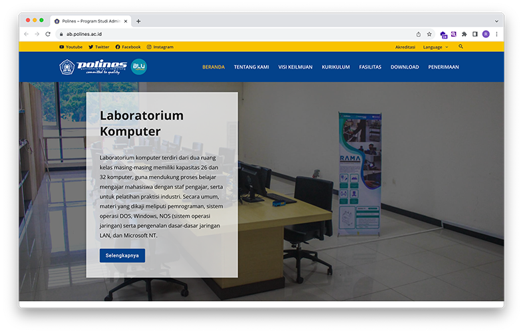Image resolution: width=523 pixels, height=333 pixels.
Task: Reload the page
Action: (48, 34)
